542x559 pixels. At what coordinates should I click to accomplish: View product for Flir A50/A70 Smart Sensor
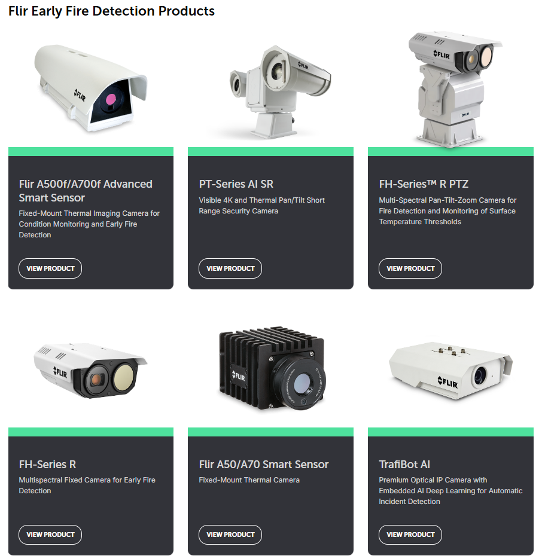230,534
